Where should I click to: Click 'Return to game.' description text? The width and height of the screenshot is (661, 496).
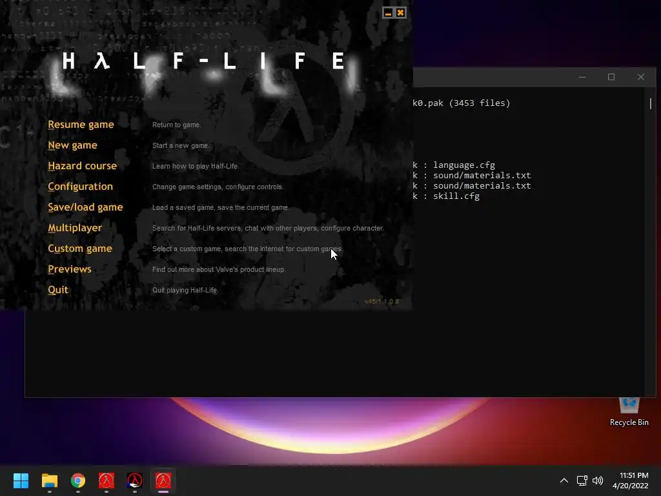pos(177,125)
